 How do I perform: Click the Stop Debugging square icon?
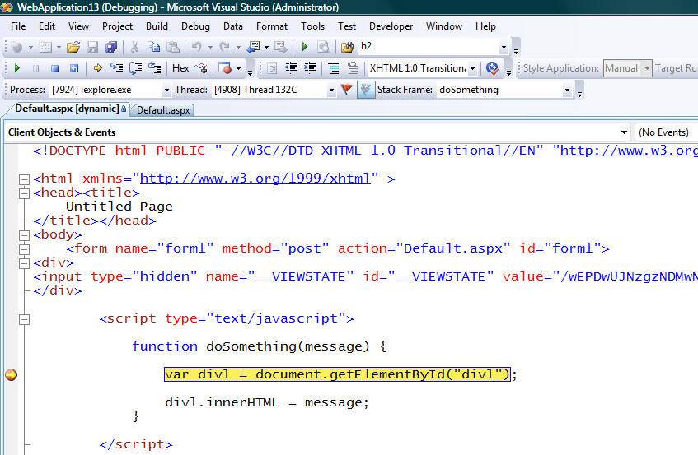click(x=54, y=68)
